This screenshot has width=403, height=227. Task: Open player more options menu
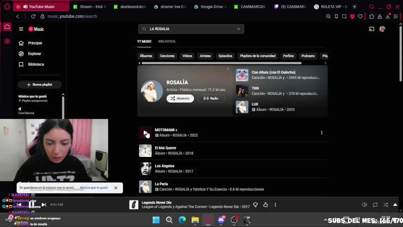pos(275,205)
